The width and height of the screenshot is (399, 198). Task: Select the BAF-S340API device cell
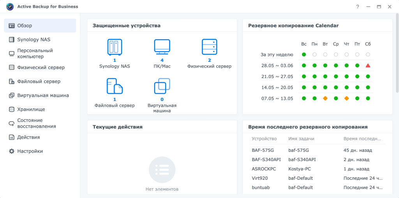[x=267, y=160]
